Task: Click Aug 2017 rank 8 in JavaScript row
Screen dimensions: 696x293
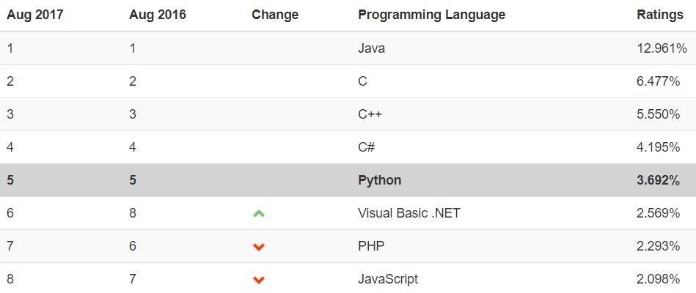Action: click(10, 279)
